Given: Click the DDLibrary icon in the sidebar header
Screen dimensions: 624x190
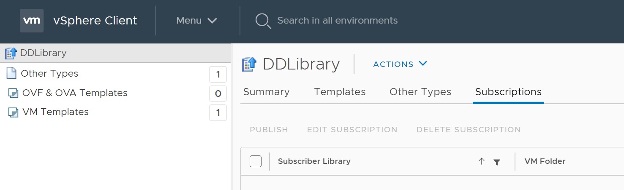Looking at the screenshot, I should click(x=11, y=54).
